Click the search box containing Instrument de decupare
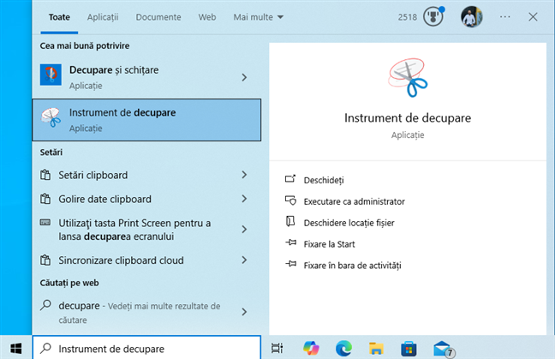The height and width of the screenshot is (359, 555). 146,349
